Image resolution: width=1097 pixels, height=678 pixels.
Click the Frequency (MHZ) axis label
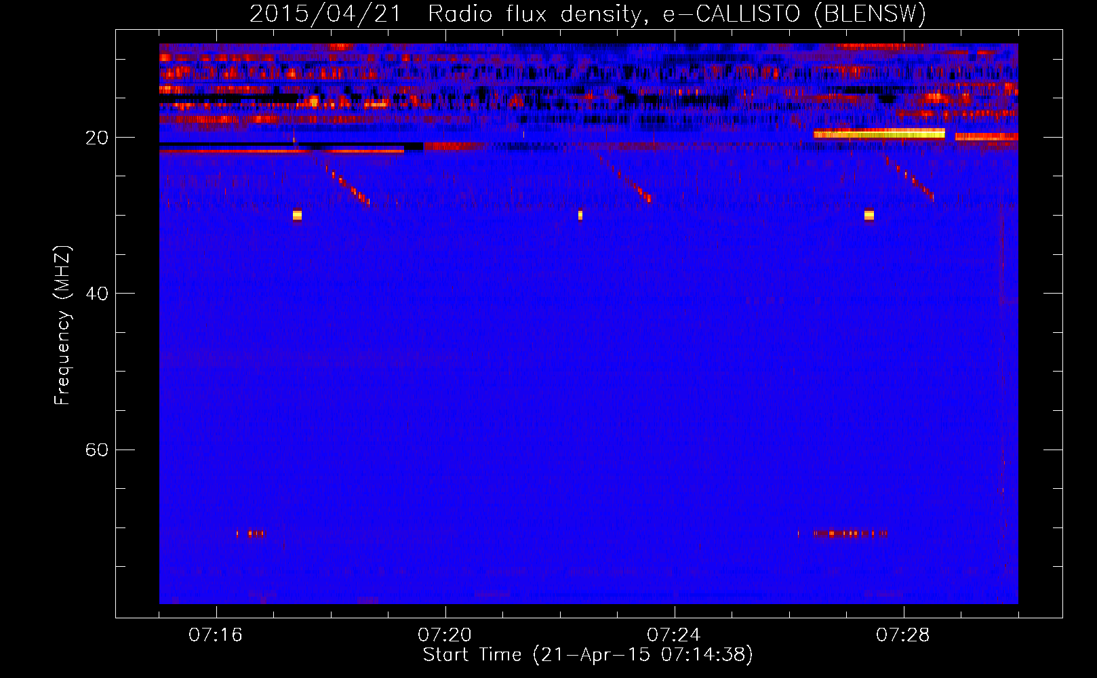(x=62, y=325)
